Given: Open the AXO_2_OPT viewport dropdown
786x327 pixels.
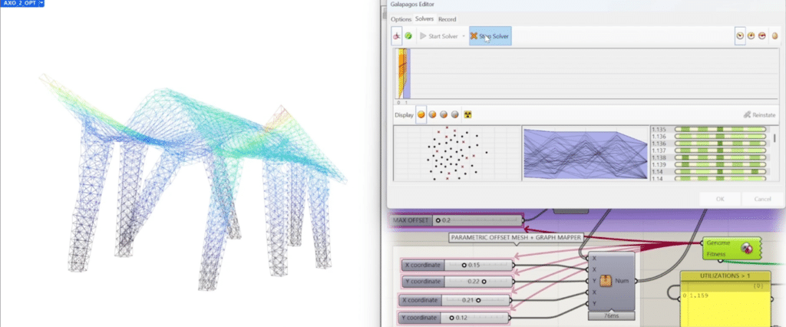Looking at the screenshot, I should click(41, 4).
